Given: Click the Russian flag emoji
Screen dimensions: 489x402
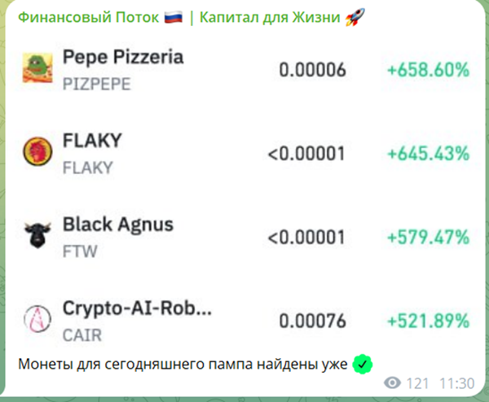Looking at the screenshot, I should [174, 17].
